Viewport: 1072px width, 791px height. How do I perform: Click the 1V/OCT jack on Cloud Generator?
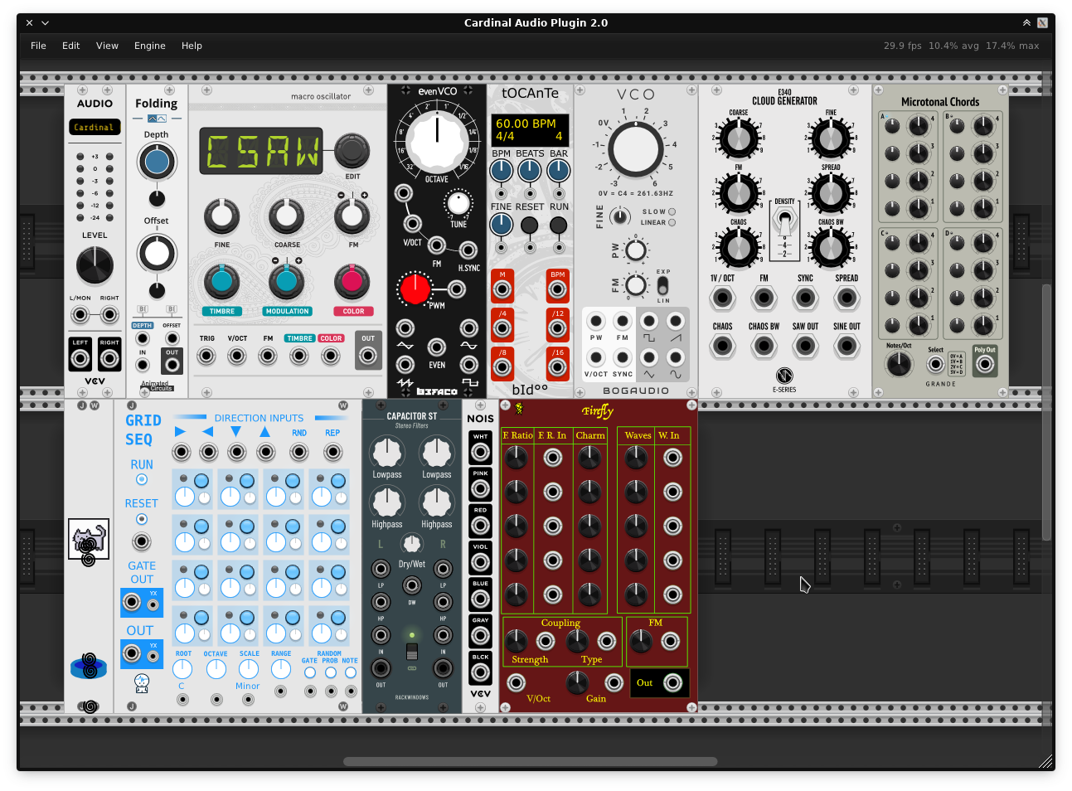[722, 297]
